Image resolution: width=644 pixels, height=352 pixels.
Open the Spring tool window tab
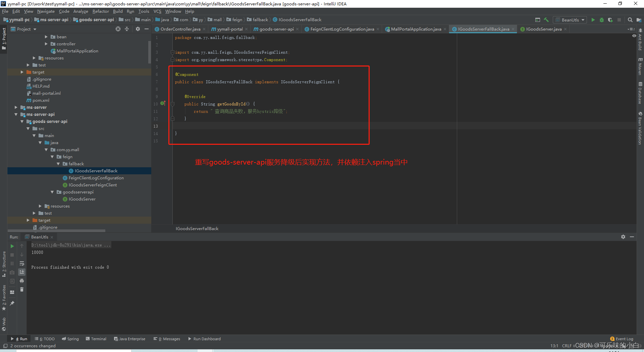(70, 339)
